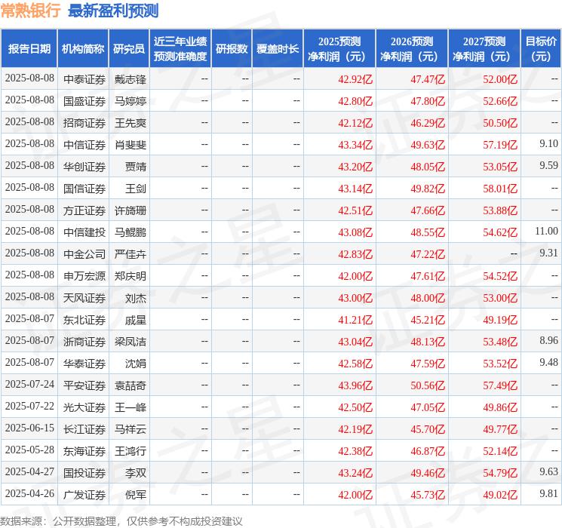Select the 国盛证券 institution cell
The image size is (562, 528).
click(x=84, y=101)
